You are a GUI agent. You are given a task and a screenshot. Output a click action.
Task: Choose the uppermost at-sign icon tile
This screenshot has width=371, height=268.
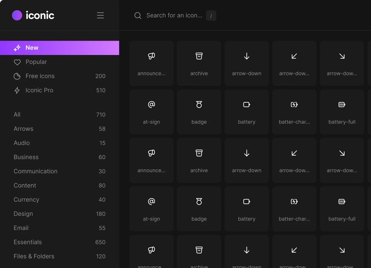pyautogui.click(x=151, y=112)
